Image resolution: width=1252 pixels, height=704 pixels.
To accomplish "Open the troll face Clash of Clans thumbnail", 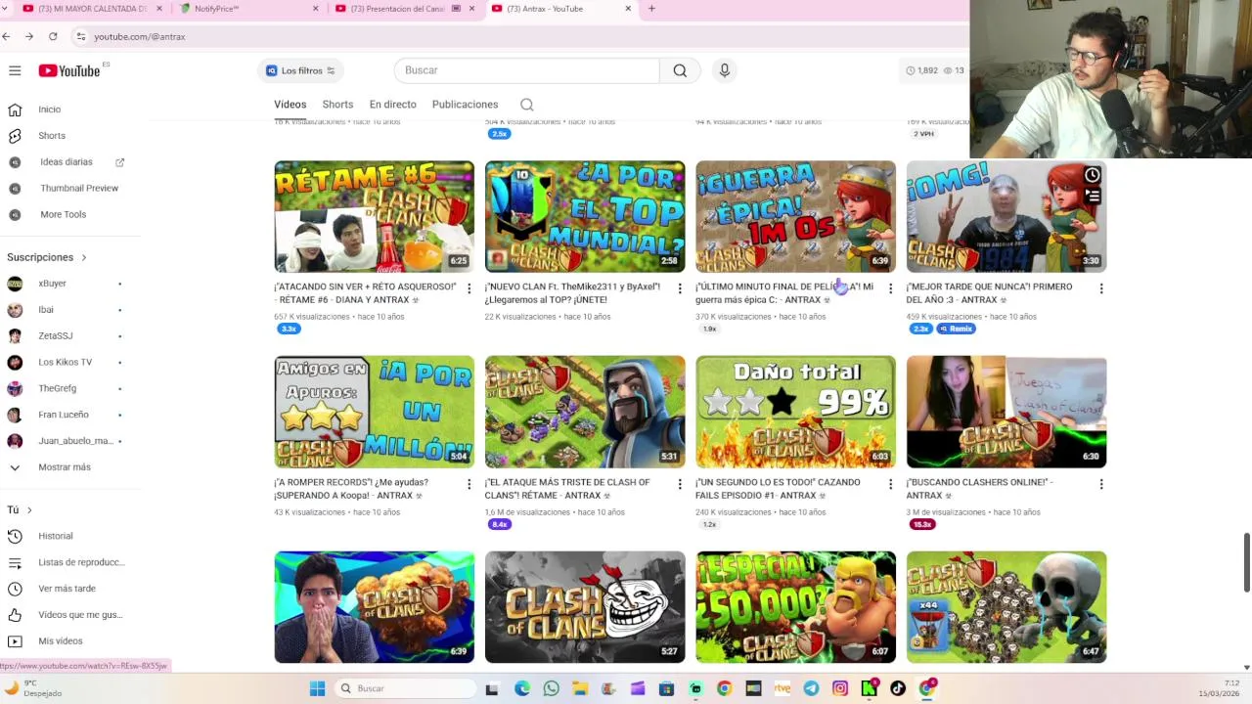I will pyautogui.click(x=585, y=607).
